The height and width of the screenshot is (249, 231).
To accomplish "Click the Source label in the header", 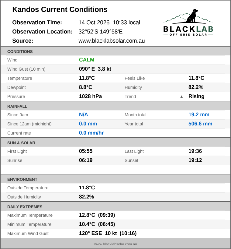I will pos(23,41).
